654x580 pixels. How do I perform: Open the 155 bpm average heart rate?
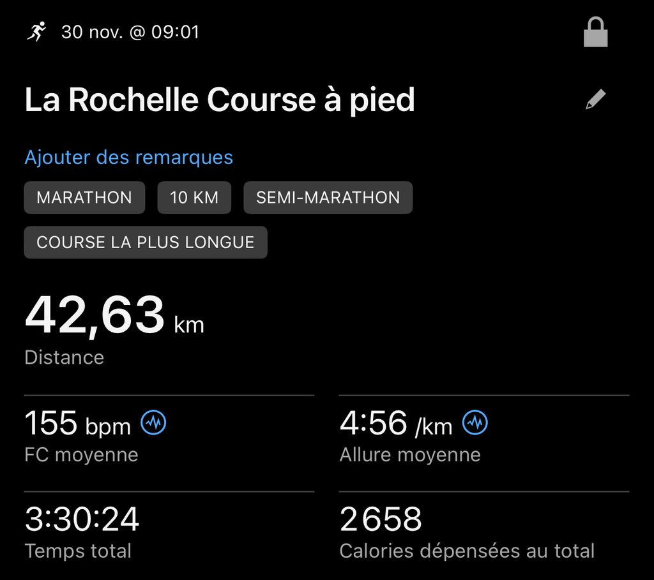[x=77, y=423]
